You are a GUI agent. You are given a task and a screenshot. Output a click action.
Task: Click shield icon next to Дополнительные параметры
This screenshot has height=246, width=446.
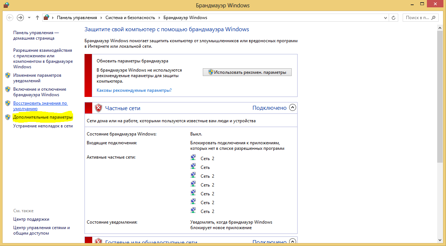click(x=8, y=117)
